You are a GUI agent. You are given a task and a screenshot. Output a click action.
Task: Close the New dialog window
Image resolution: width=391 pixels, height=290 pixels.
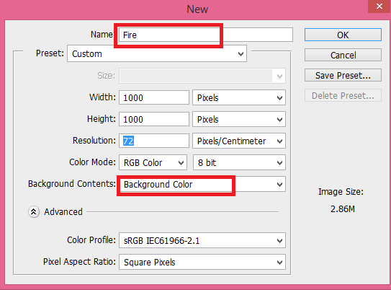379,6
